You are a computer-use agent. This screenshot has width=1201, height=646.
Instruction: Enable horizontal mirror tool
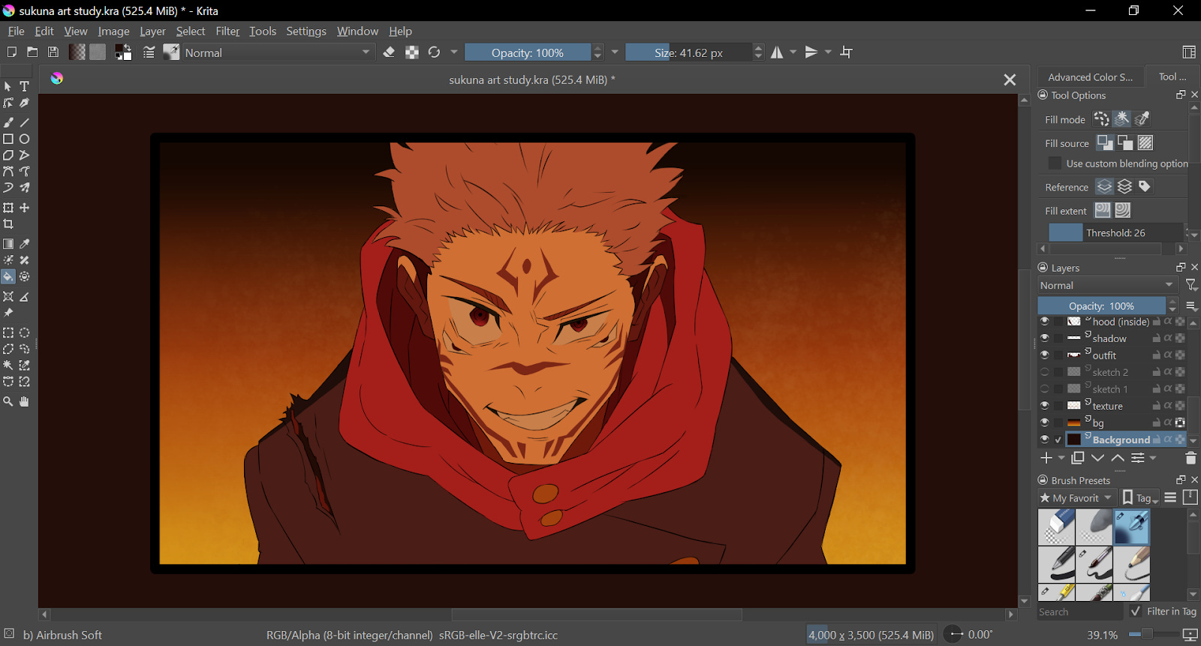777,52
